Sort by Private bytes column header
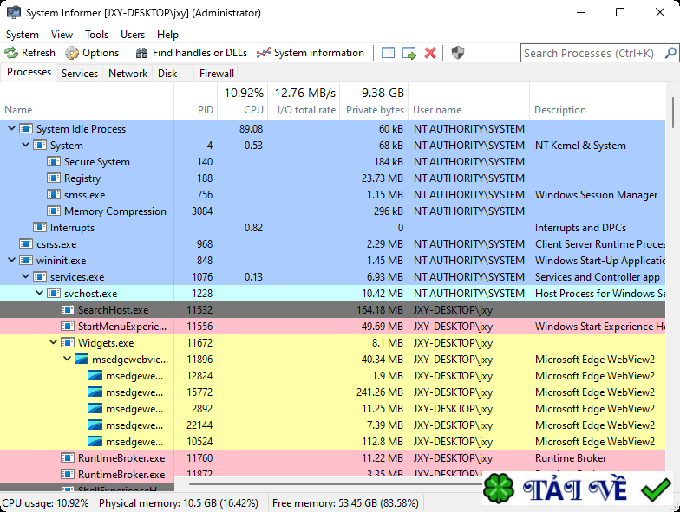The image size is (680, 512). 375,110
